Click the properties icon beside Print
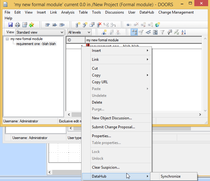The image size is (210, 181). [x=25, y=25]
